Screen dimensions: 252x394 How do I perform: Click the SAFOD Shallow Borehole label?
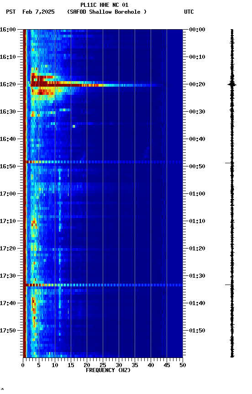pos(107,12)
